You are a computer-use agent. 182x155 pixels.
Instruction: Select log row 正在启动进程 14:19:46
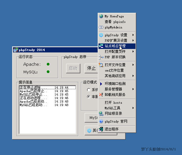point(47,98)
